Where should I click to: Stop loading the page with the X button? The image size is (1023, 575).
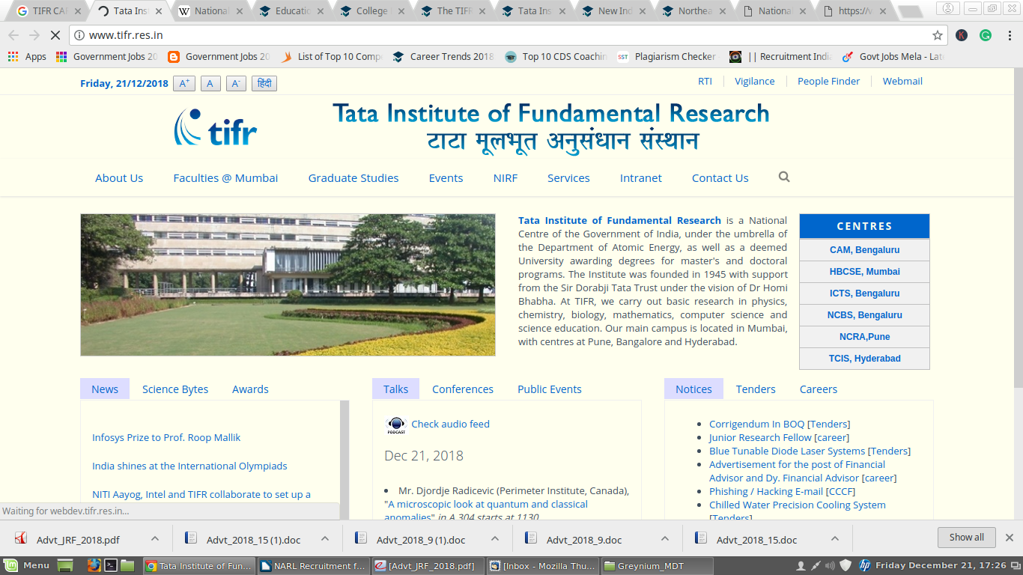tap(55, 35)
